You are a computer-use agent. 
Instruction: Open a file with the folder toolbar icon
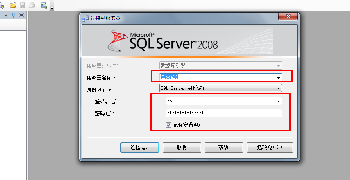pyautogui.click(x=13, y=5)
